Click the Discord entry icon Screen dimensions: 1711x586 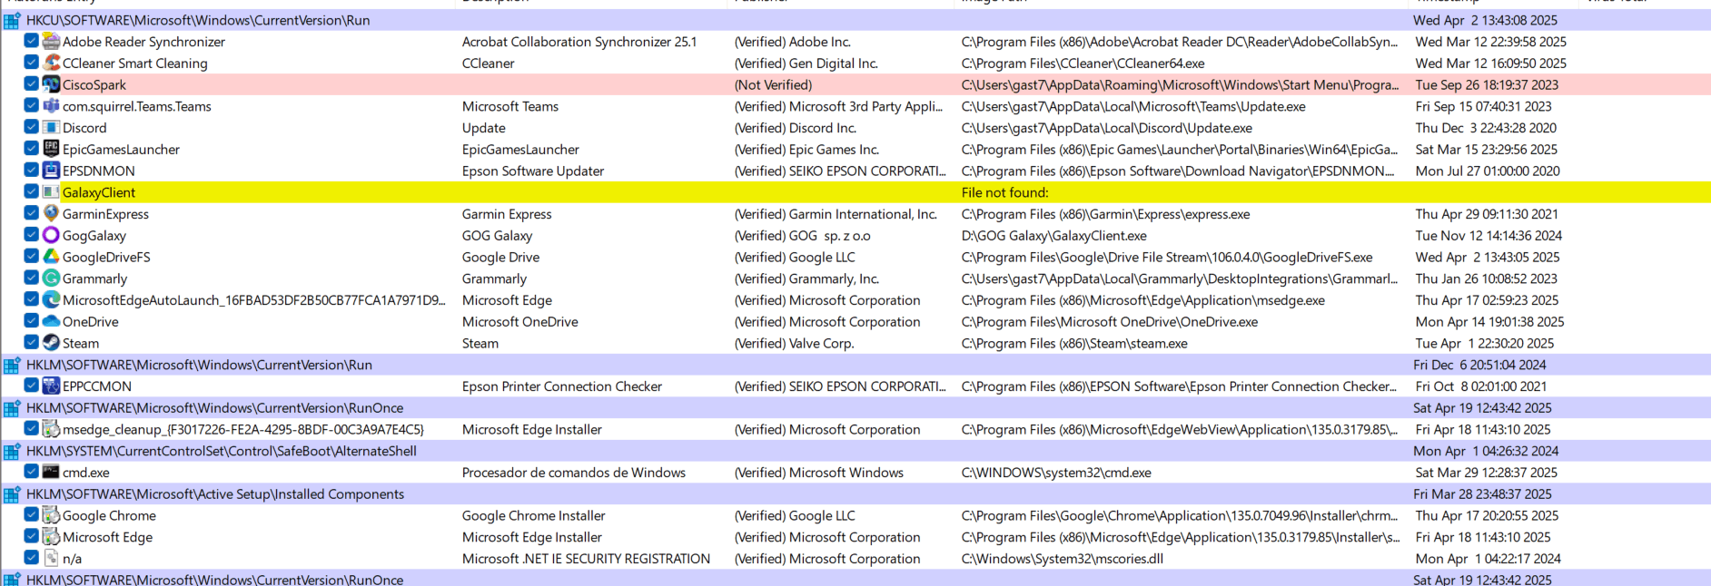click(x=51, y=127)
